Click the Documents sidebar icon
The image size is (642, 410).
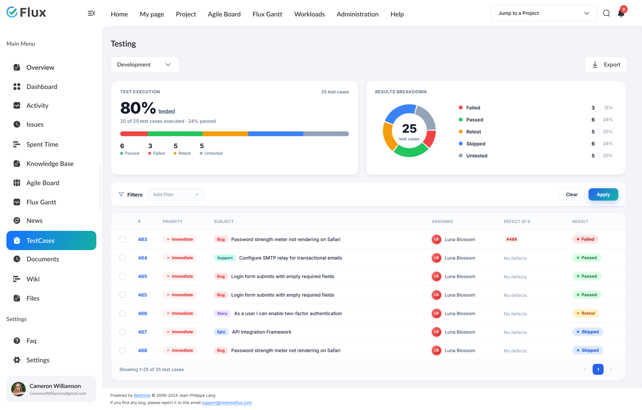[x=17, y=259]
